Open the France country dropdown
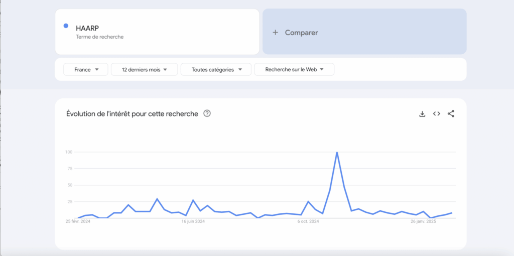 [86, 70]
